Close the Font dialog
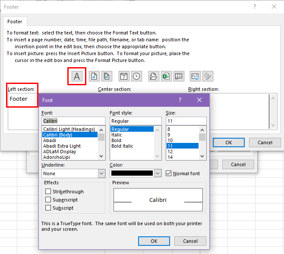 (199, 100)
